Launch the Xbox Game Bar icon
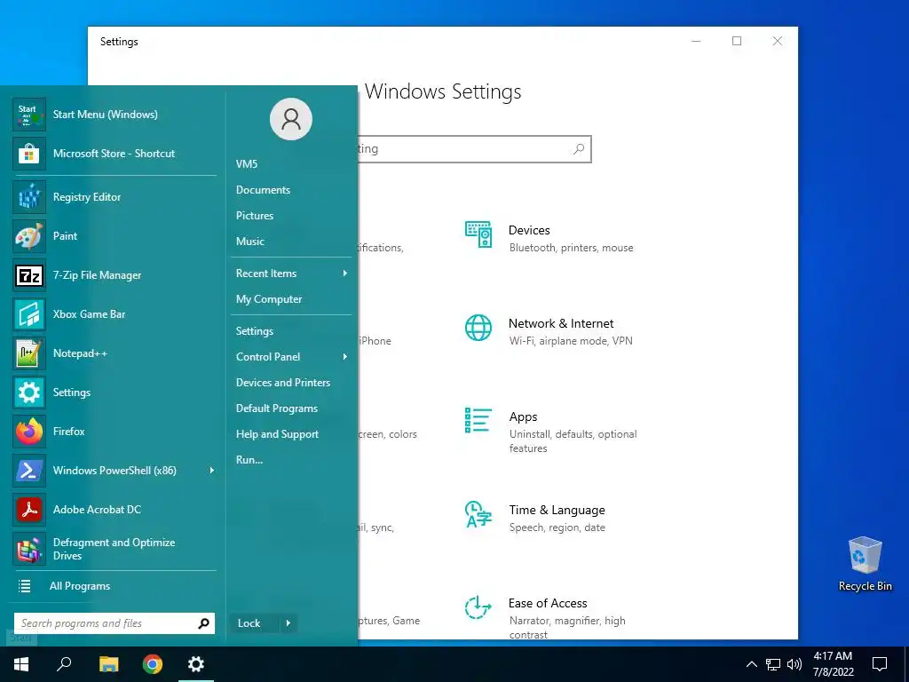This screenshot has width=909, height=682. point(29,314)
